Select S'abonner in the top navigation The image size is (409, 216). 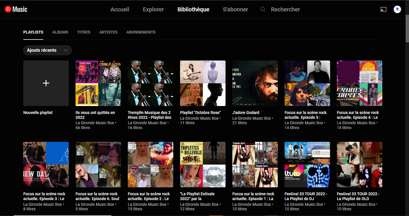[x=236, y=10]
